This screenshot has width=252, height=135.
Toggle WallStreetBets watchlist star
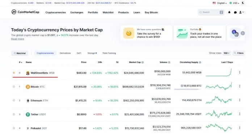pos(14,73)
